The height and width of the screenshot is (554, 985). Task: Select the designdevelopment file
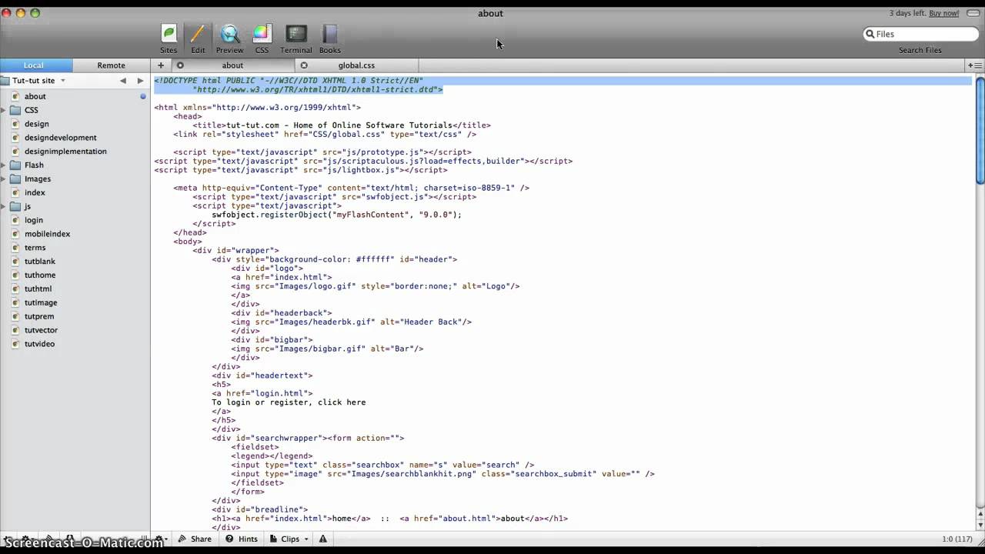60,138
